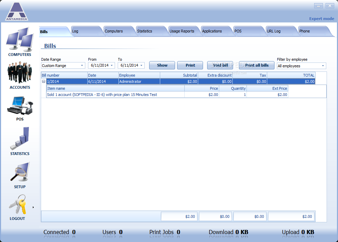Click the Void bill button
This screenshot has width=338, height=242.
pos(220,65)
